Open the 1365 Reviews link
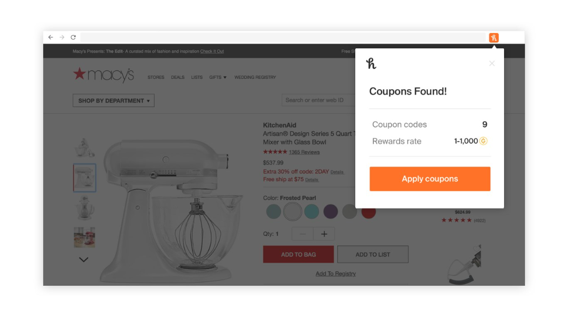 (x=304, y=152)
